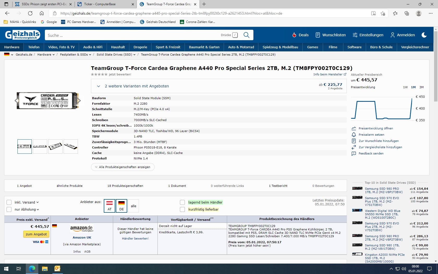The height and width of the screenshot is (274, 438).
Task: Open browser Favorites list
Action: (395, 13)
